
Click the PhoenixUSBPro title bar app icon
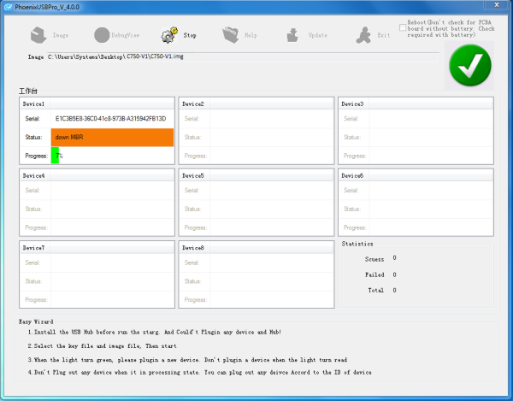tap(9, 7)
